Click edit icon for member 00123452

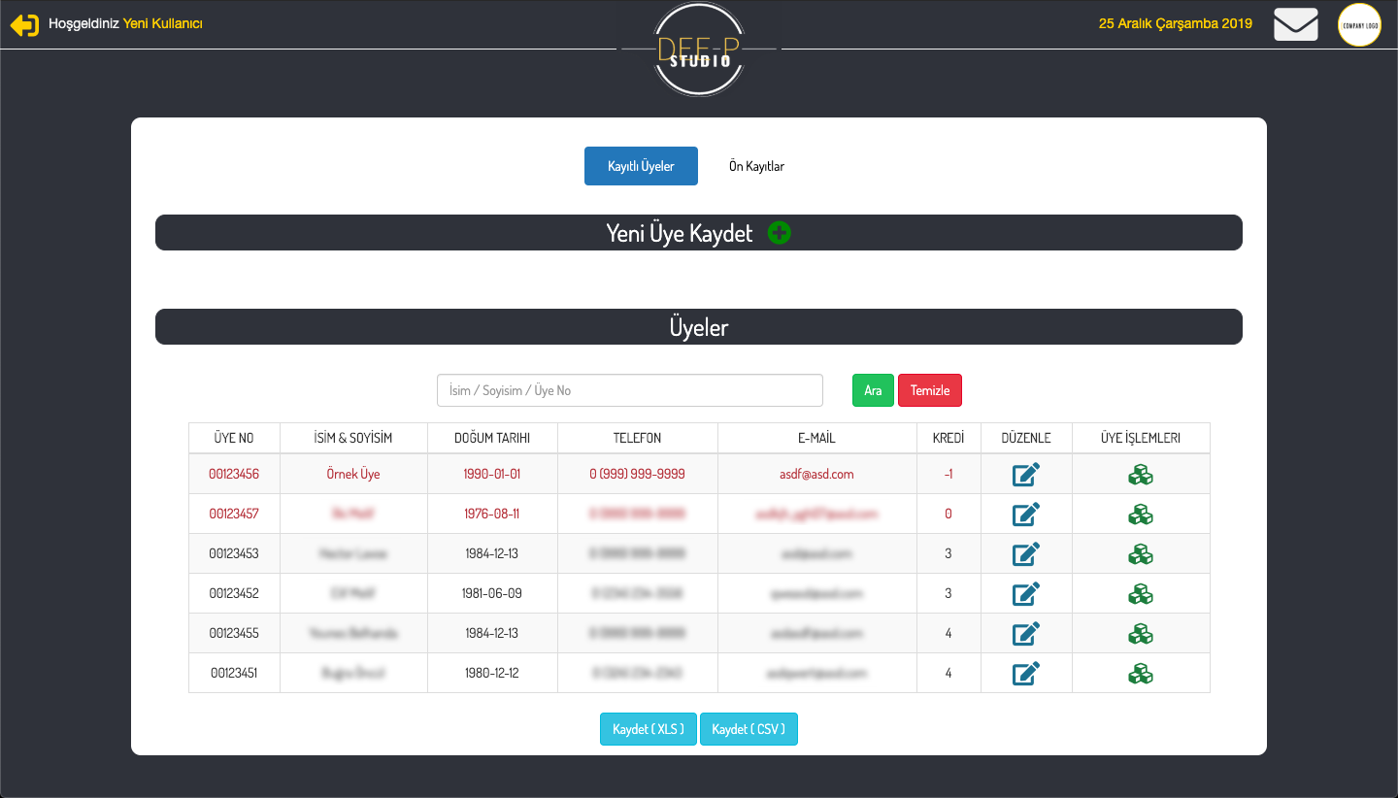1026,594
